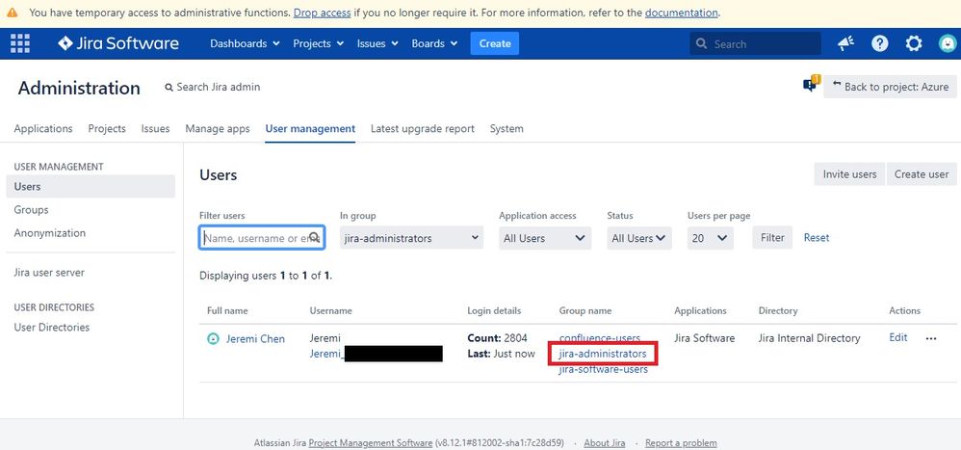The width and height of the screenshot is (961, 450).
Task: Open the app switcher grid icon
Action: click(20, 43)
